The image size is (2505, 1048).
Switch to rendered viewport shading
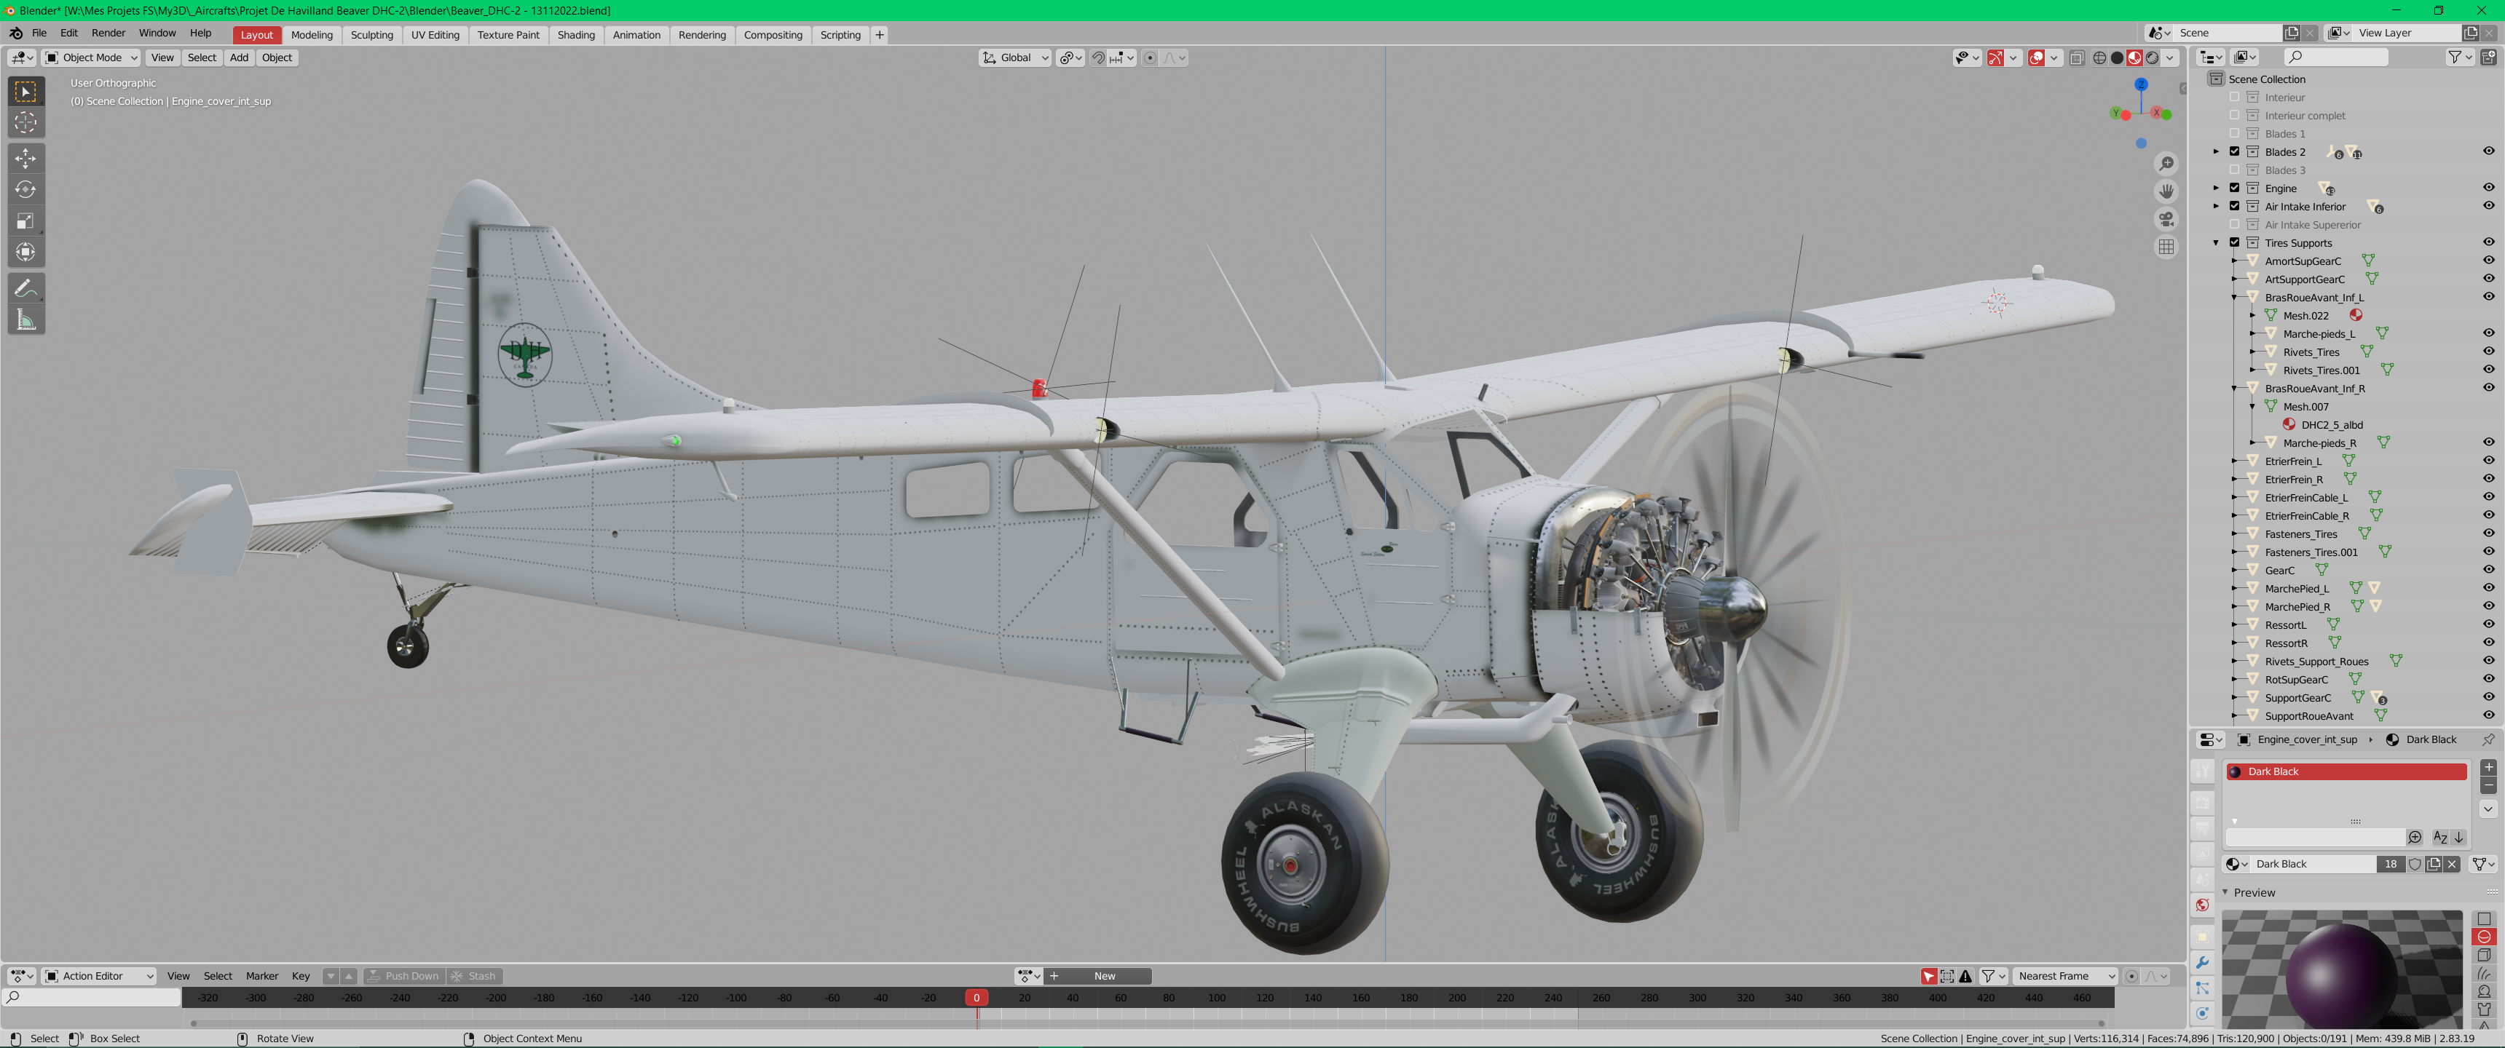click(x=2152, y=58)
